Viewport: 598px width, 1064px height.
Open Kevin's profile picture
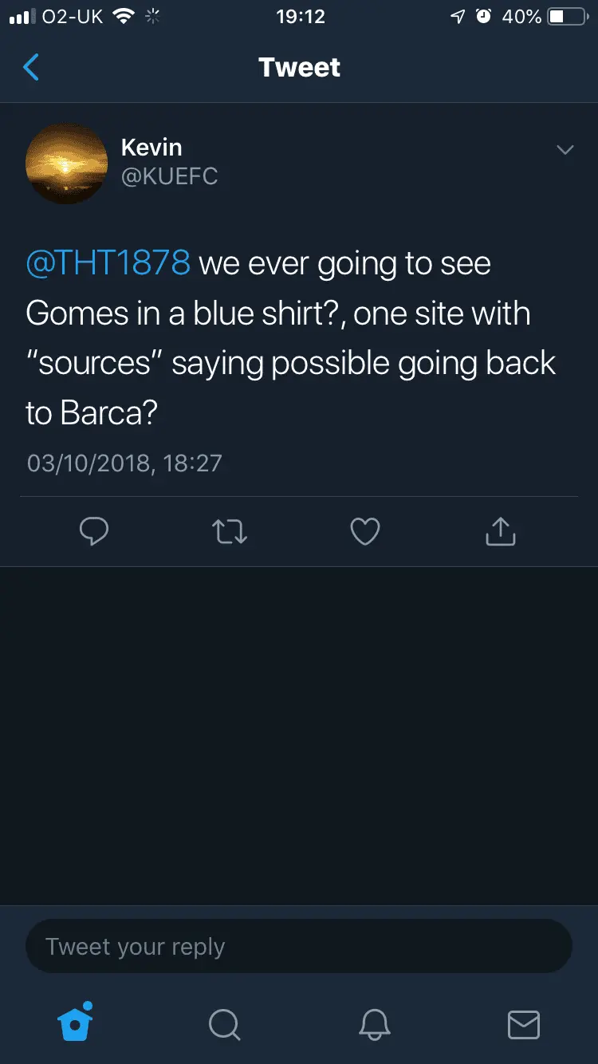click(67, 163)
